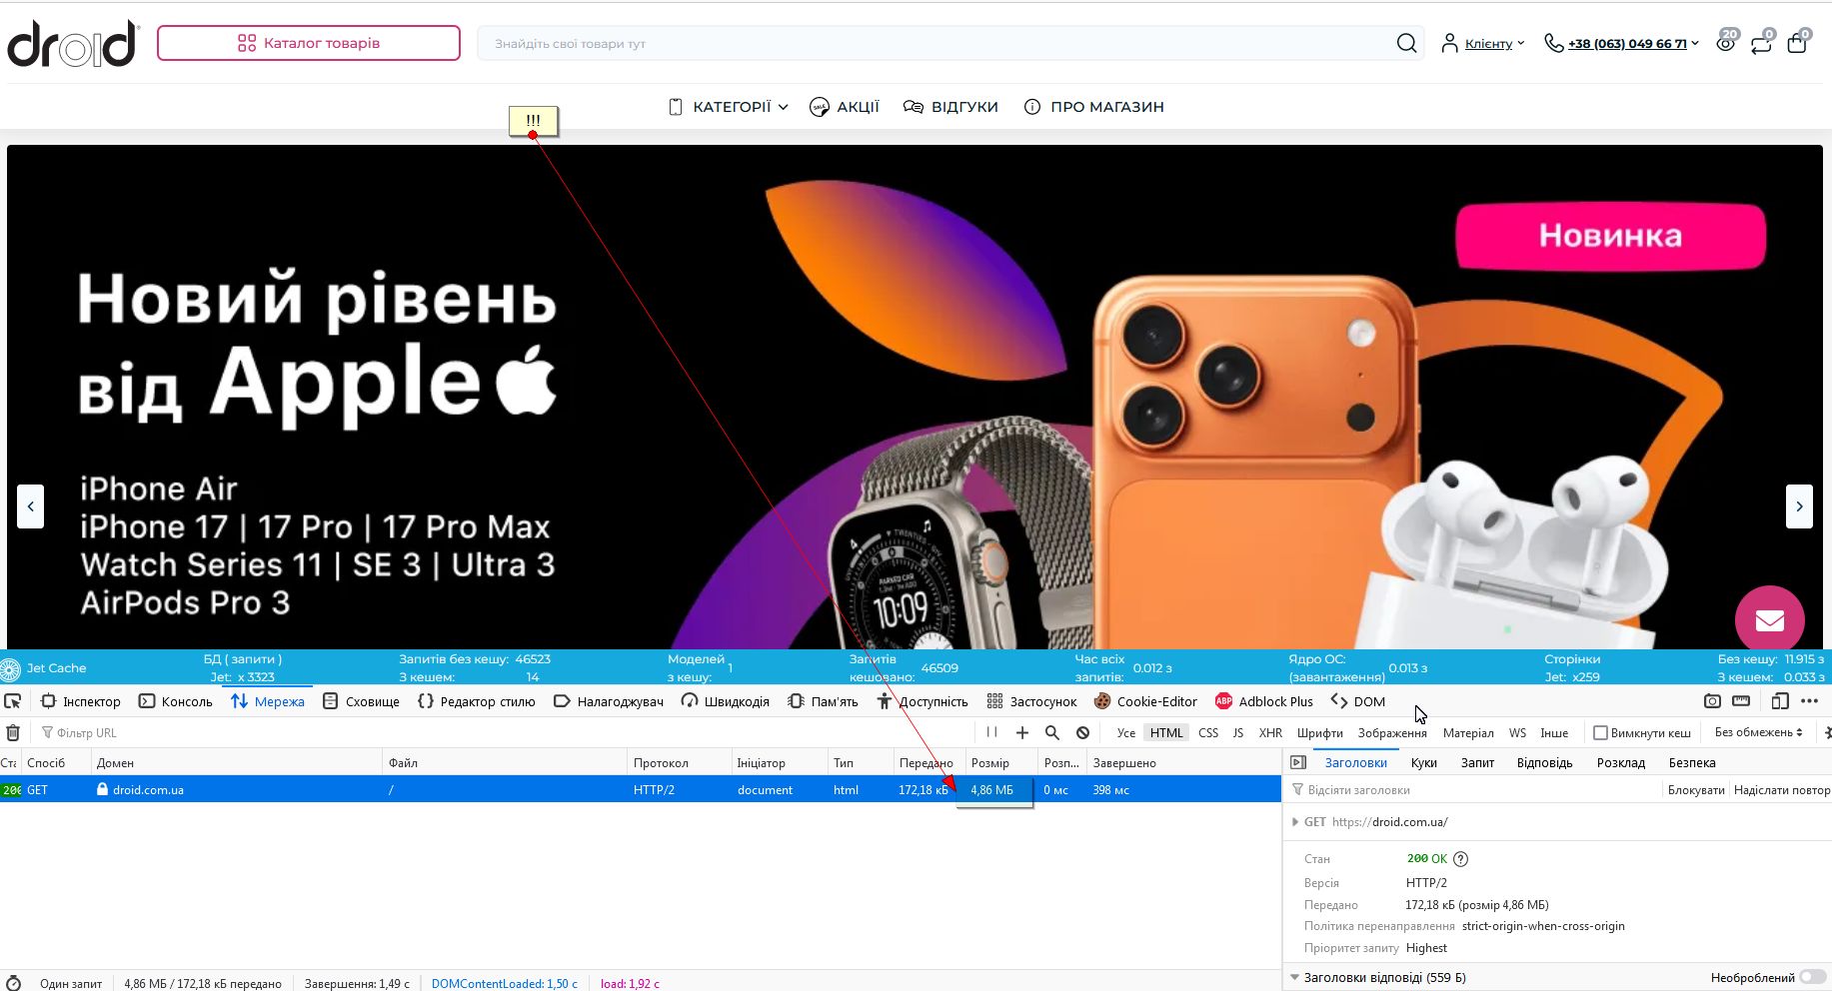Open the Без обмежень throttling dropdown

click(x=1759, y=732)
